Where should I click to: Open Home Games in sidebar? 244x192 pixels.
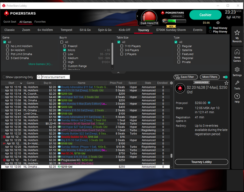pyautogui.click(x=237, y=55)
